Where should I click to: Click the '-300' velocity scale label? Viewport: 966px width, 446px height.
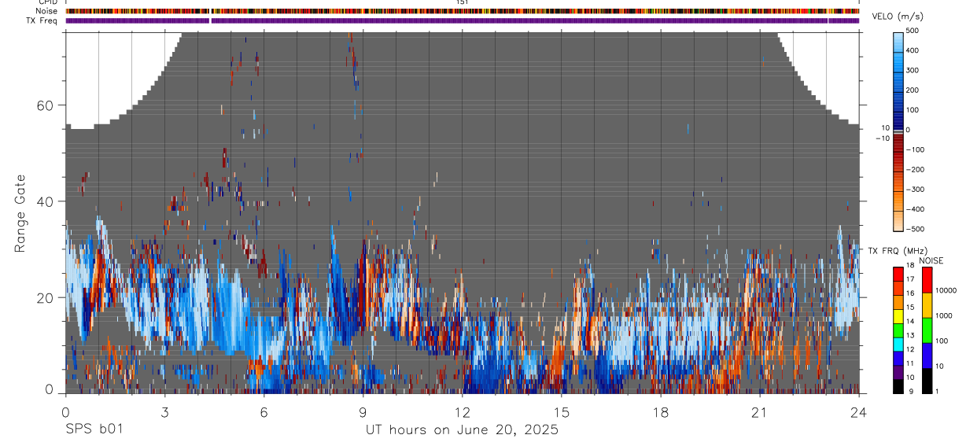coord(914,190)
